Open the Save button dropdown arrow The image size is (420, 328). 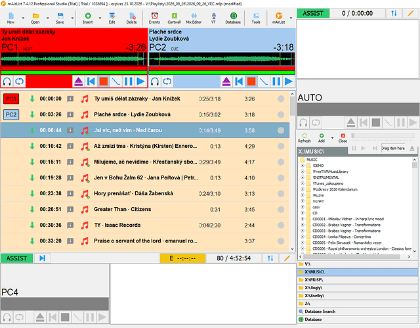[x=72, y=18]
